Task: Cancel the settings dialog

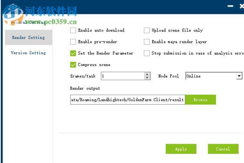Action: [x=223, y=149]
